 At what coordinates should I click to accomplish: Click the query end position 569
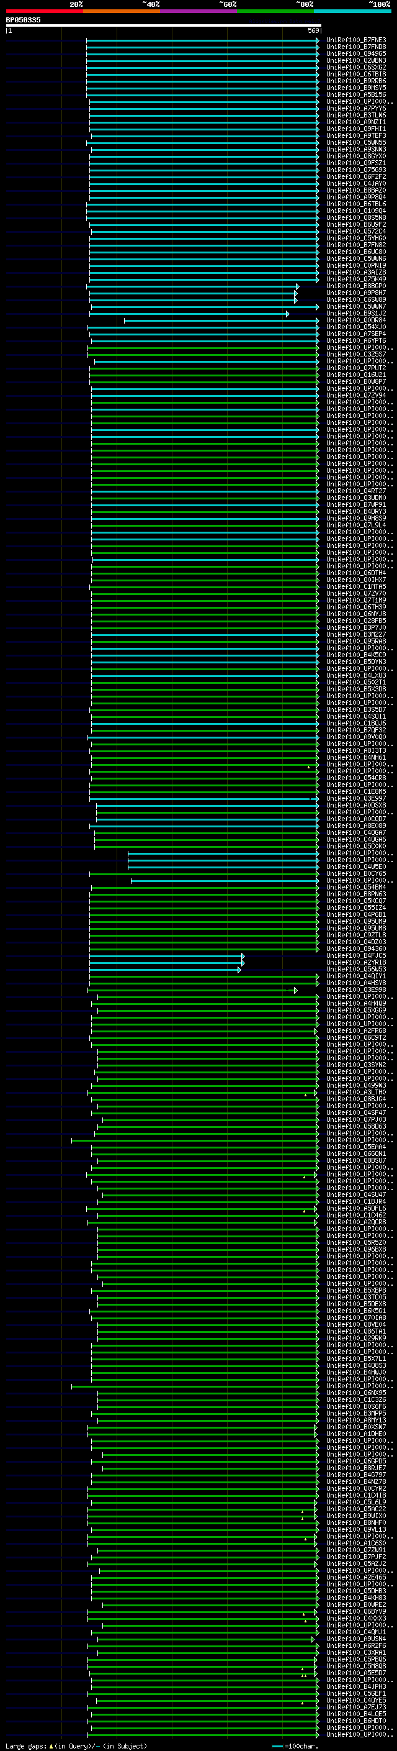pos(313,30)
